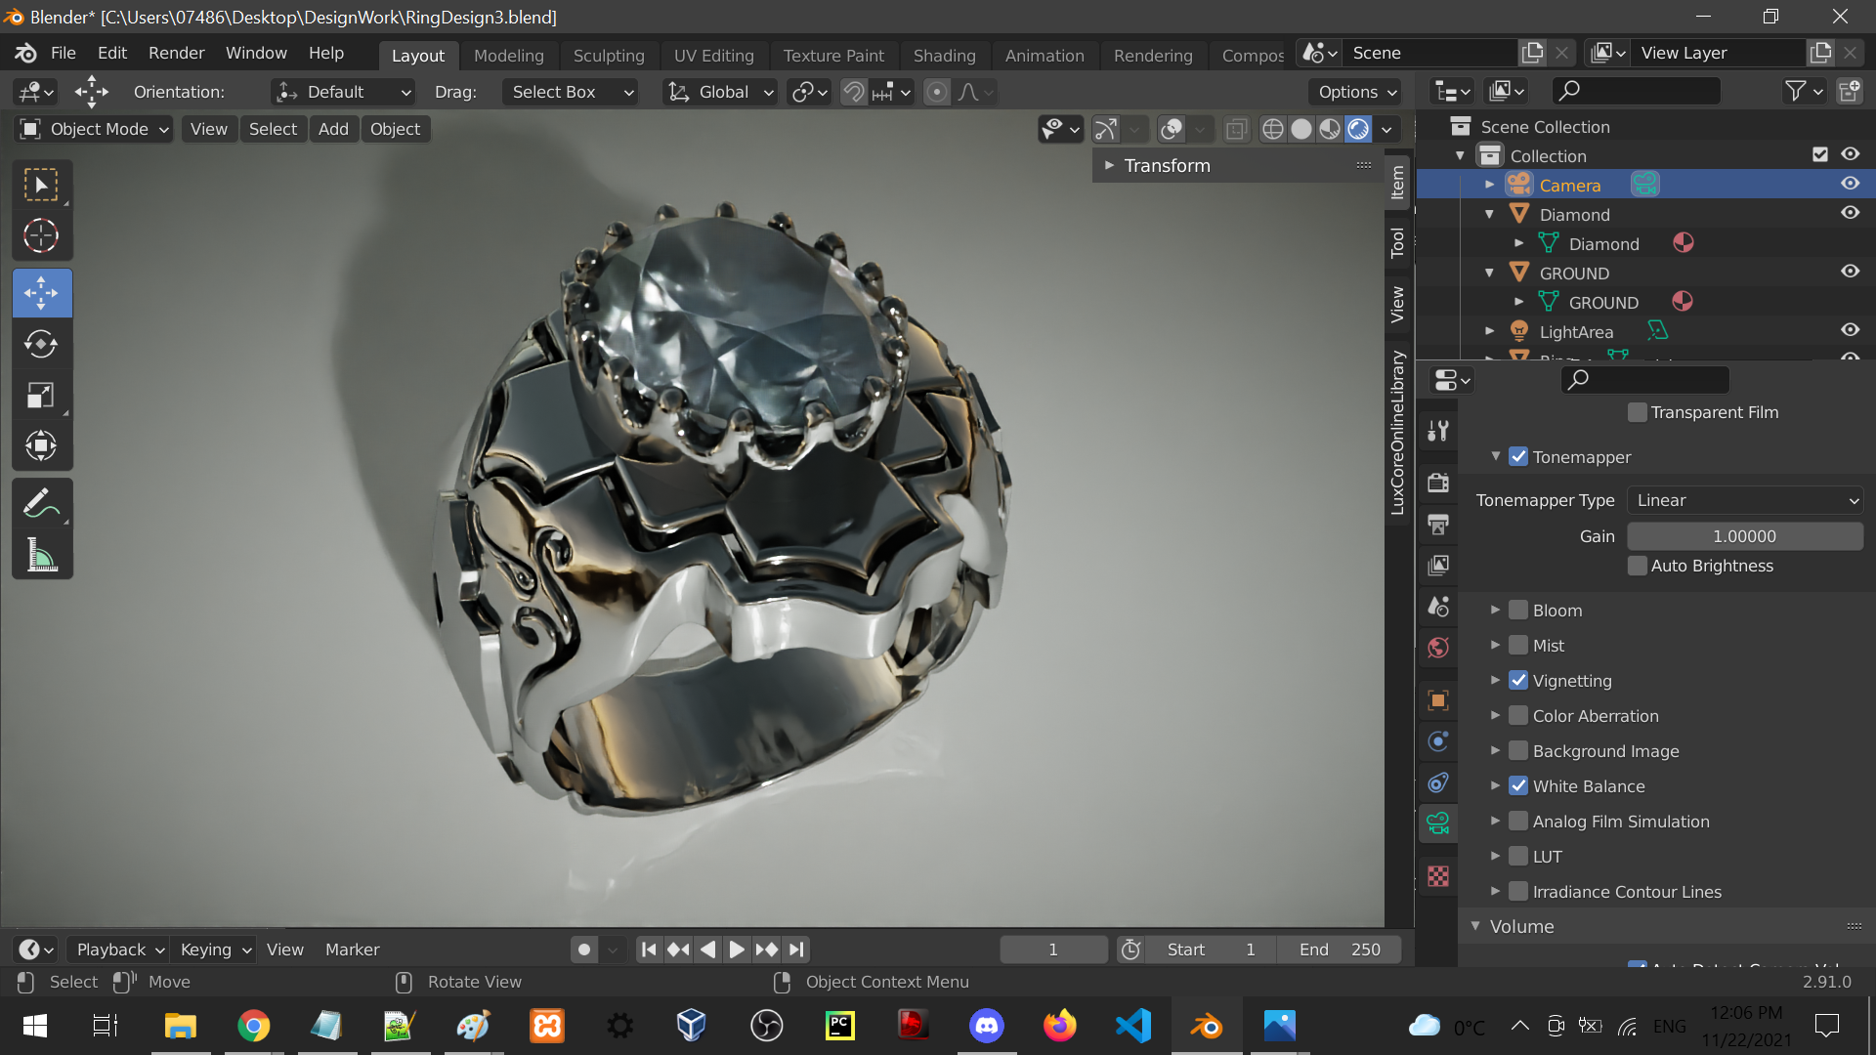Click the Options button in the header
Screen dimensions: 1876x1055
(1356, 92)
